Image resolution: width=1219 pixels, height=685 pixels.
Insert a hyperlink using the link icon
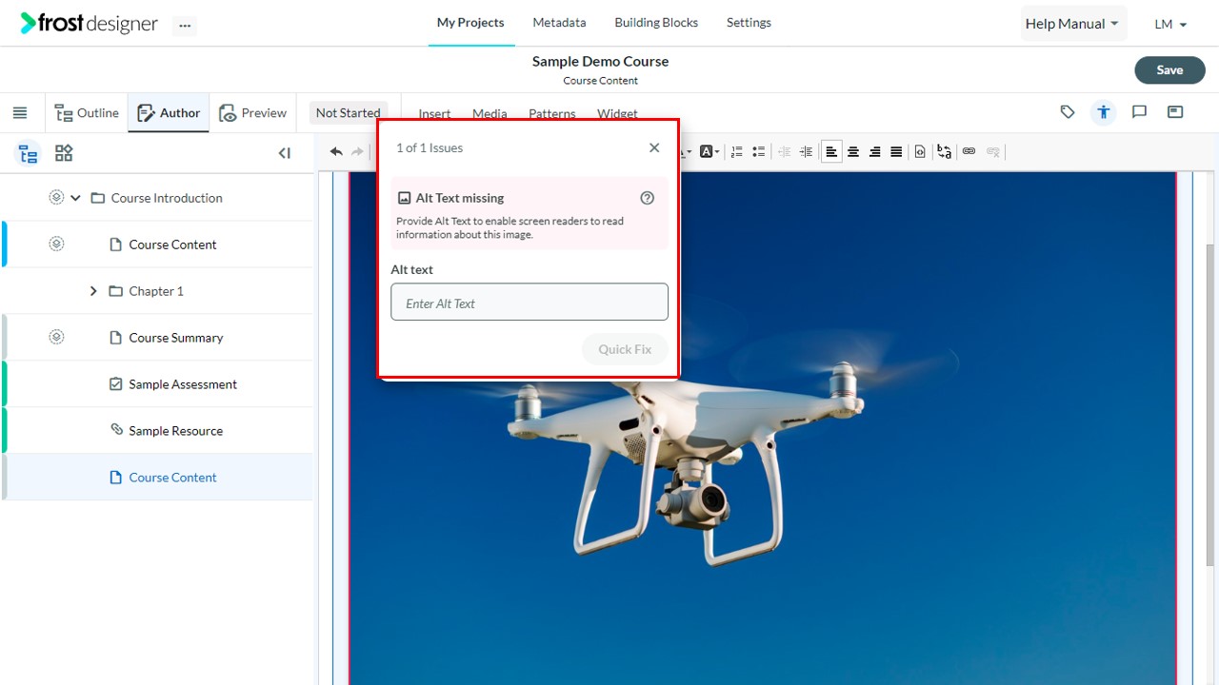pos(969,151)
